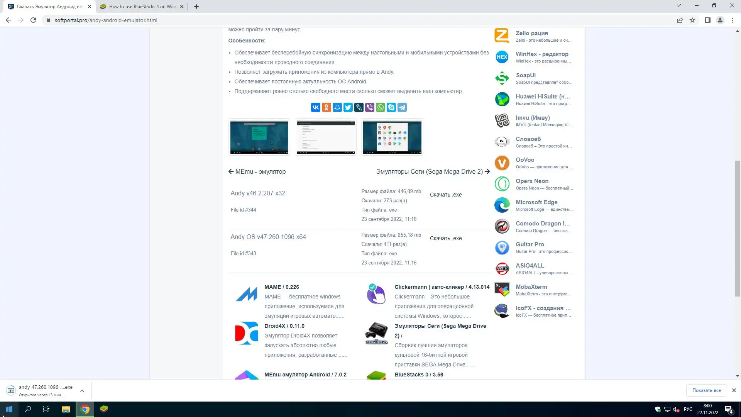Screen dimensions: 741x417
Task: Reload the page
Action: pos(33,20)
